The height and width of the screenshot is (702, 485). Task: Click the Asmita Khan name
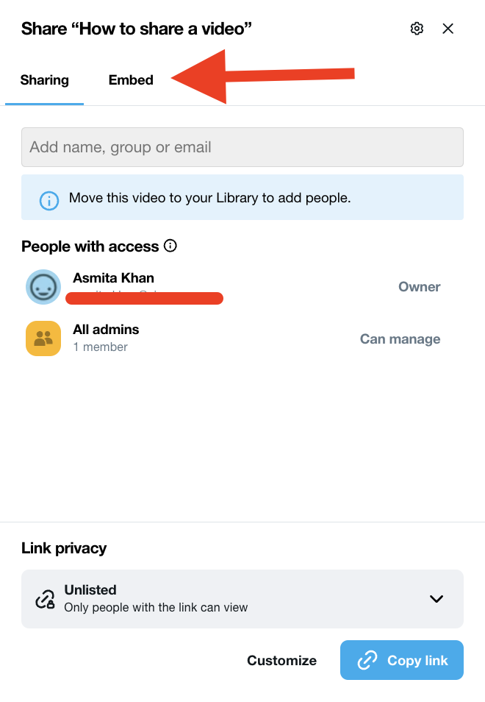[x=113, y=278]
